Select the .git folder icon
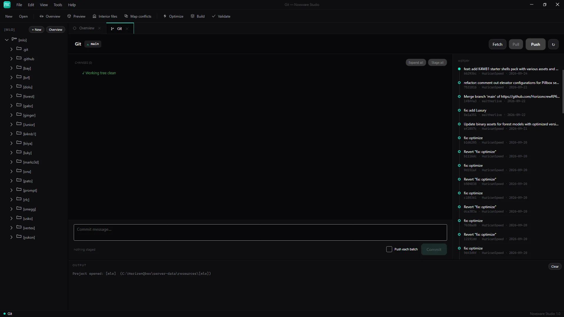Viewport: 564px width, 317px height. click(x=19, y=49)
